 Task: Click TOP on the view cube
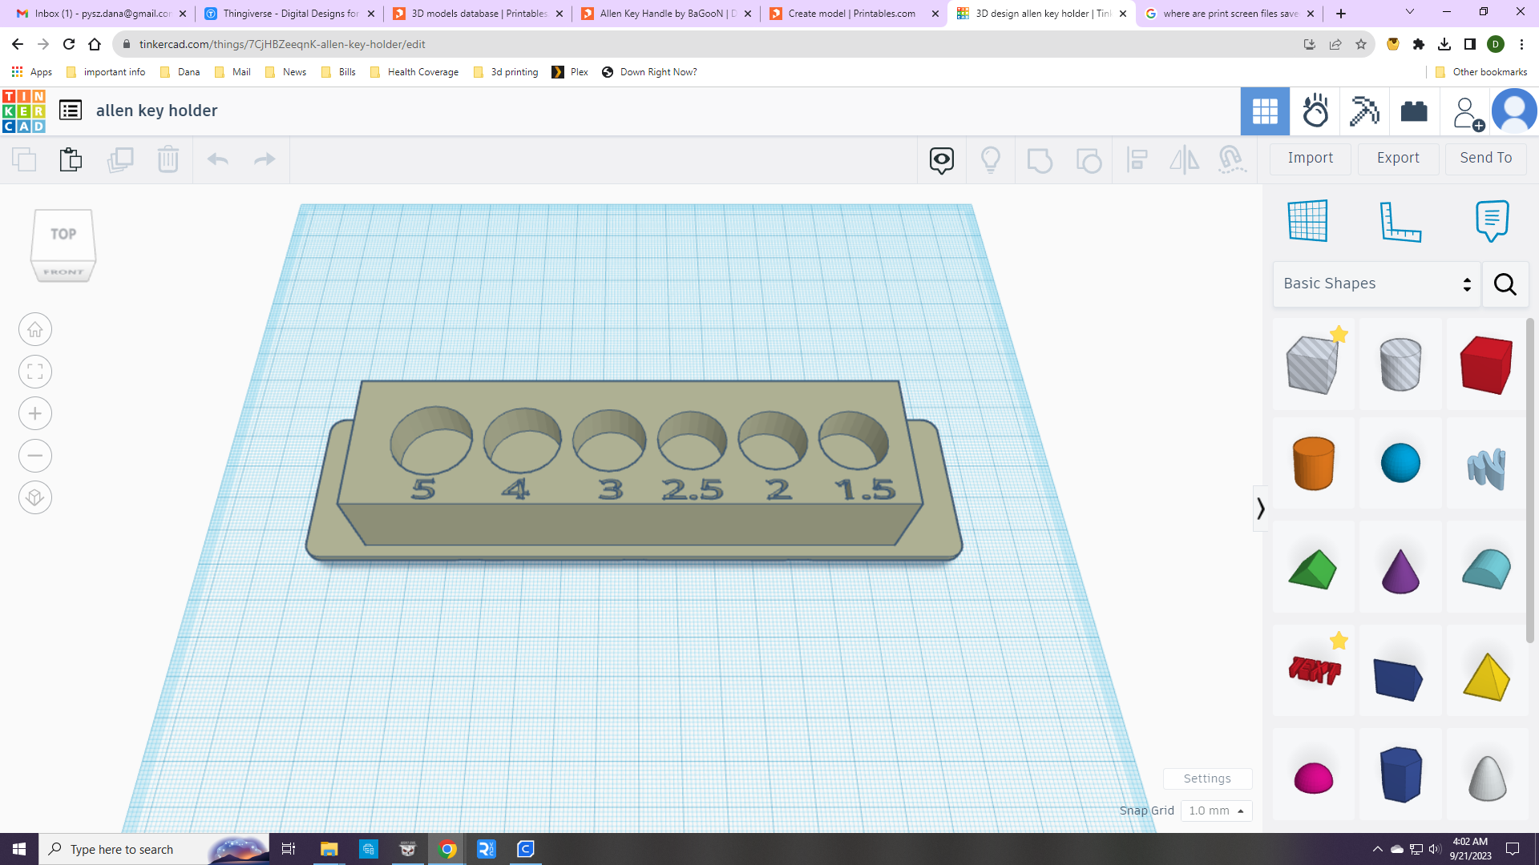pos(63,234)
